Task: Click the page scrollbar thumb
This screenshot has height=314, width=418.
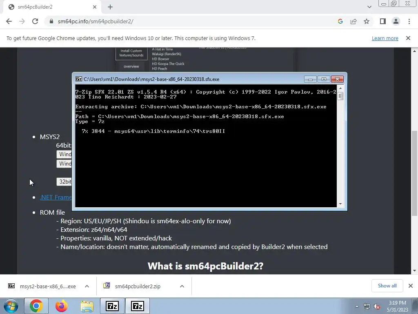Action: pyautogui.click(x=414, y=173)
